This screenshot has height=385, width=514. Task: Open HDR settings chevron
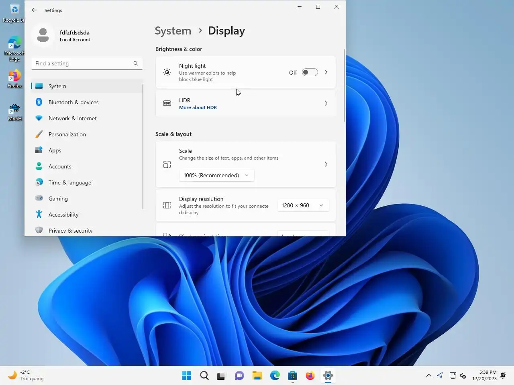[x=326, y=103]
